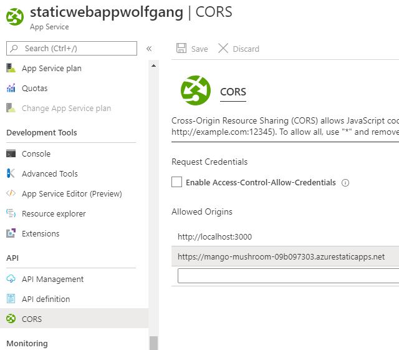The height and width of the screenshot is (350, 399).
Task: Click the CORS sidebar icon
Action: coord(11,319)
